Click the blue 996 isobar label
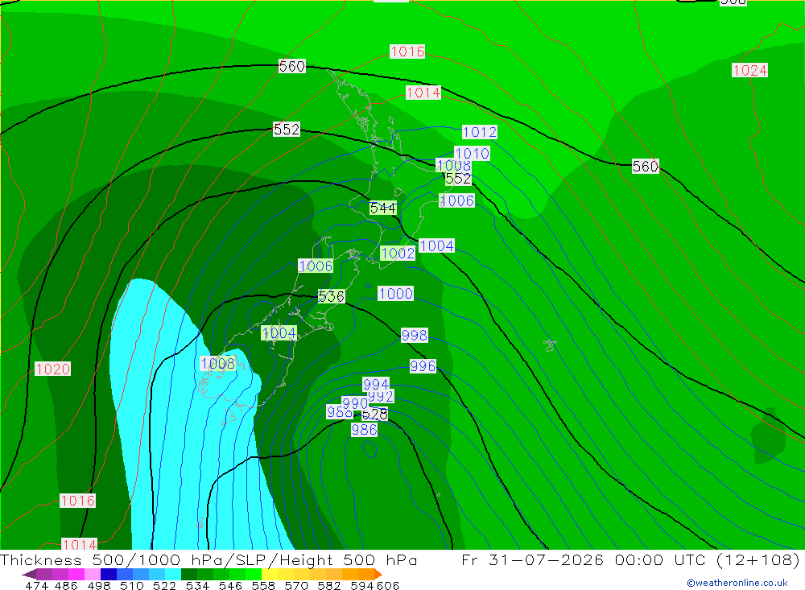Image resolution: width=805 pixels, height=590 pixels. click(423, 365)
